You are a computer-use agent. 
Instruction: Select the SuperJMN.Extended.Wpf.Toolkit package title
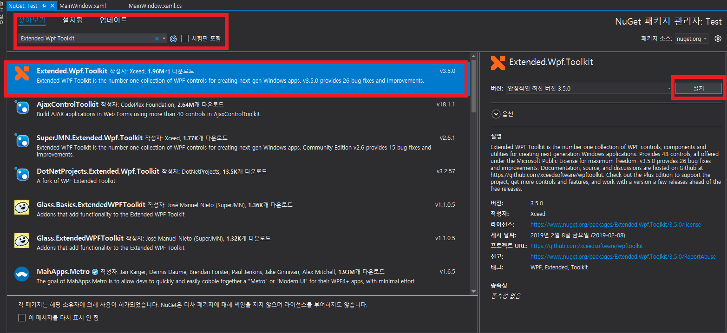tap(90, 138)
